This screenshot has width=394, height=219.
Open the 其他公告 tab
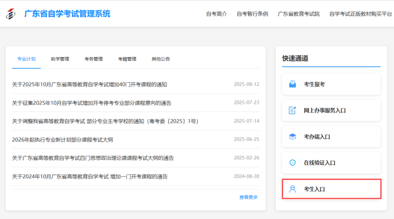(x=161, y=59)
